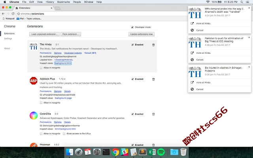Click the Wi-Fi status icon

pos(208,2)
